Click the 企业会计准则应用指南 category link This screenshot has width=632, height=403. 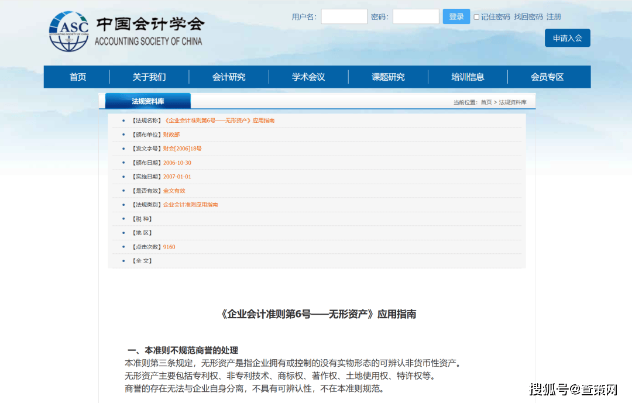tap(190, 205)
